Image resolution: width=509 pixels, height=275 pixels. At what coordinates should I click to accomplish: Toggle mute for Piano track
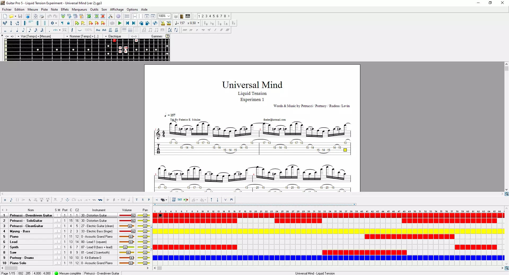(x=59, y=237)
